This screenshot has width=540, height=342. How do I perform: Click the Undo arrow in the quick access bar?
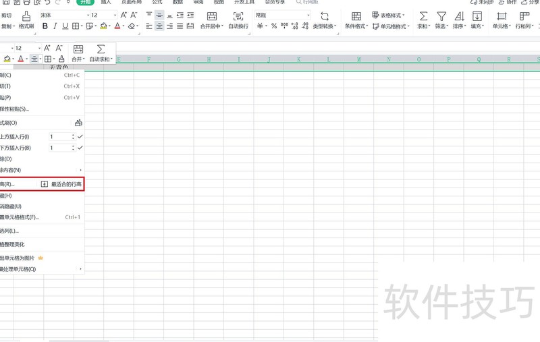[x=47, y=2]
